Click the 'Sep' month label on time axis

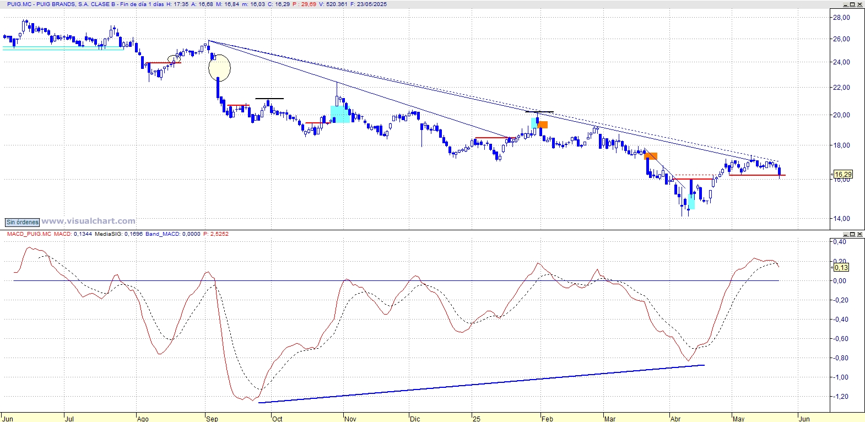(212, 419)
